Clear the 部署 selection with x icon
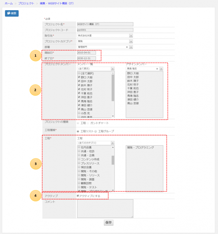The height and width of the screenshot is (234, 218). point(127,47)
